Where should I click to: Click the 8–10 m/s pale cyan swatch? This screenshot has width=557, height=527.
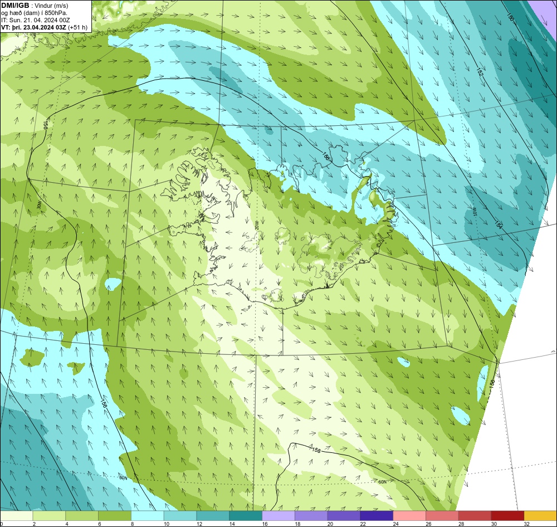tap(148, 516)
